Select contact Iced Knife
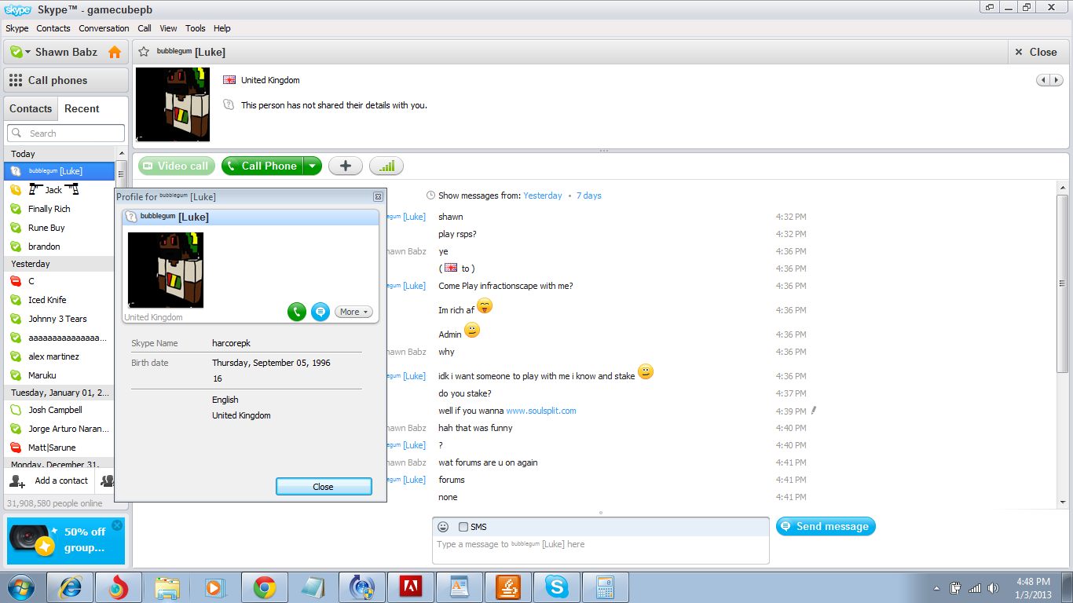 (60, 300)
